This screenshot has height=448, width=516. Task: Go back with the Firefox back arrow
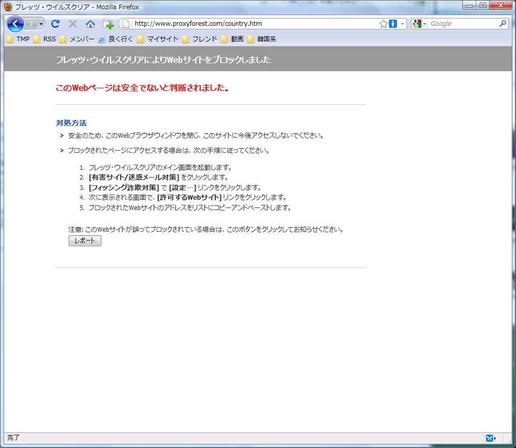pyautogui.click(x=15, y=24)
